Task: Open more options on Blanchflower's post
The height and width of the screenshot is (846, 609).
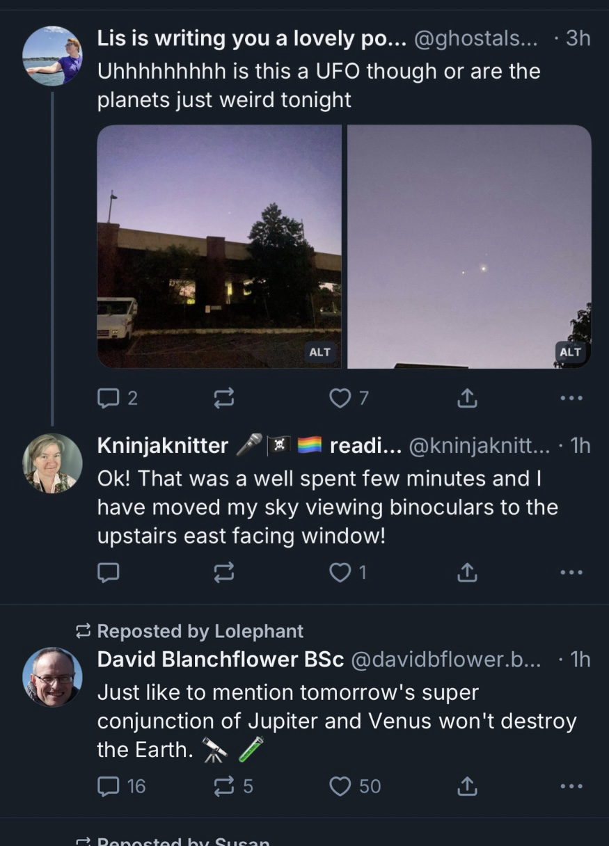Action: point(571,786)
